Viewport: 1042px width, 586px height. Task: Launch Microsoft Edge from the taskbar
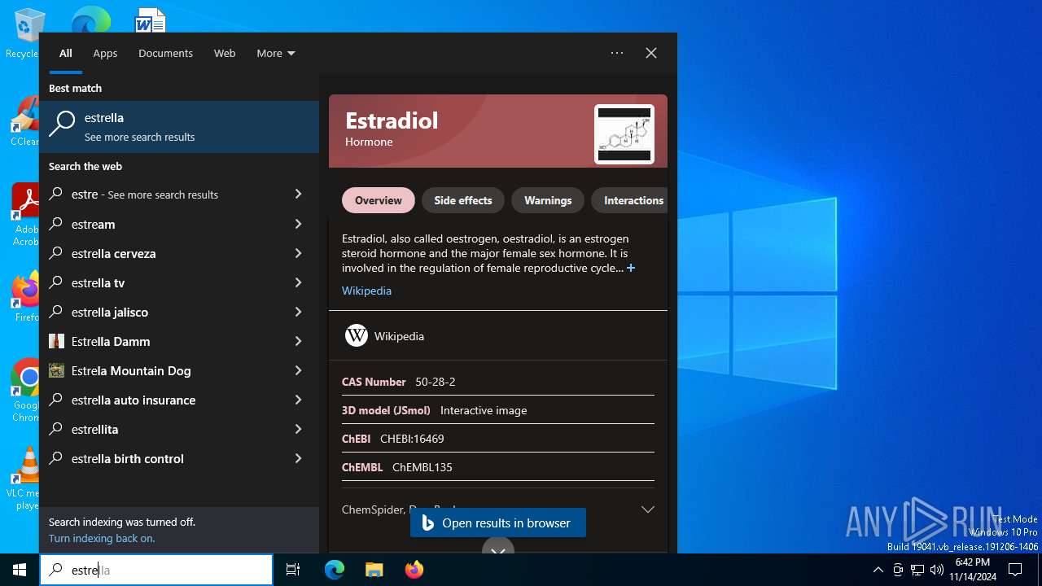coord(335,570)
